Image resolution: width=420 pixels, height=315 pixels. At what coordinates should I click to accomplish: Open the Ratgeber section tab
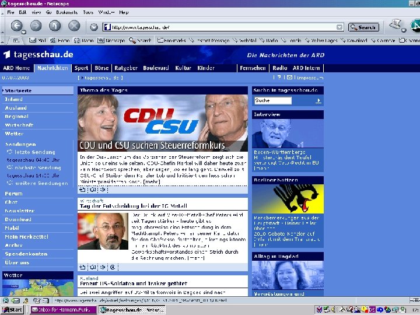[x=126, y=68]
